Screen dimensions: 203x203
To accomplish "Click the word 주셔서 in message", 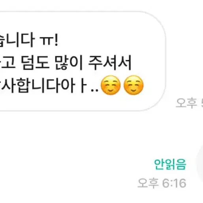I will tap(110, 63).
